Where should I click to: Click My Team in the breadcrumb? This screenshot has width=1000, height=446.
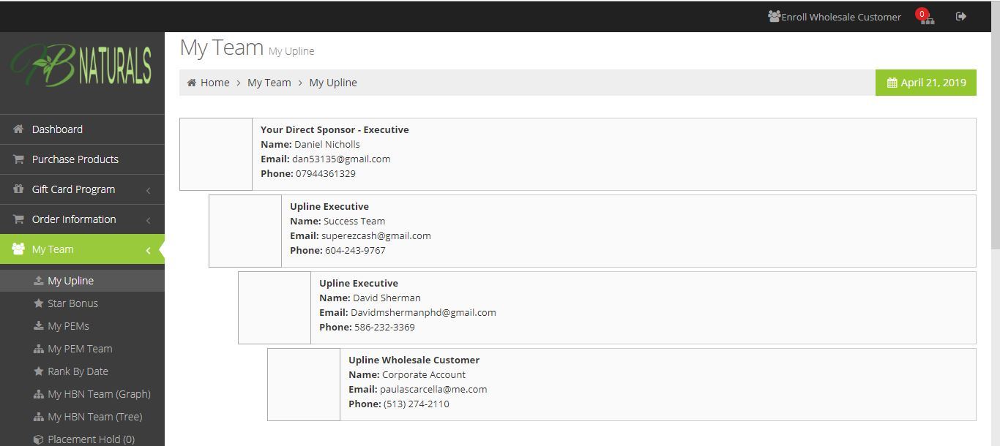(269, 83)
